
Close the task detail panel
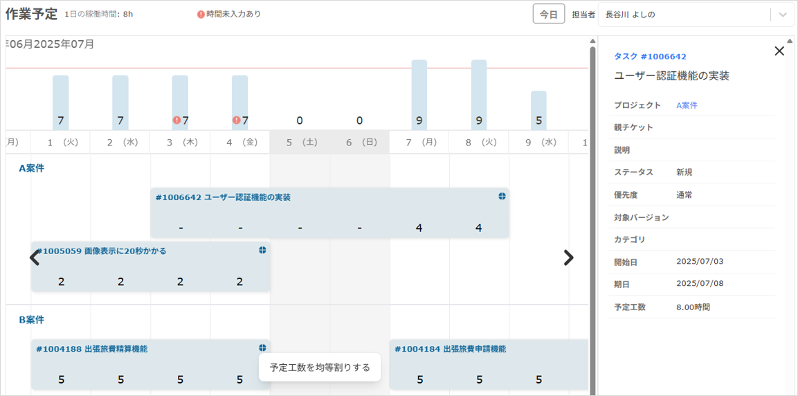[x=779, y=51]
